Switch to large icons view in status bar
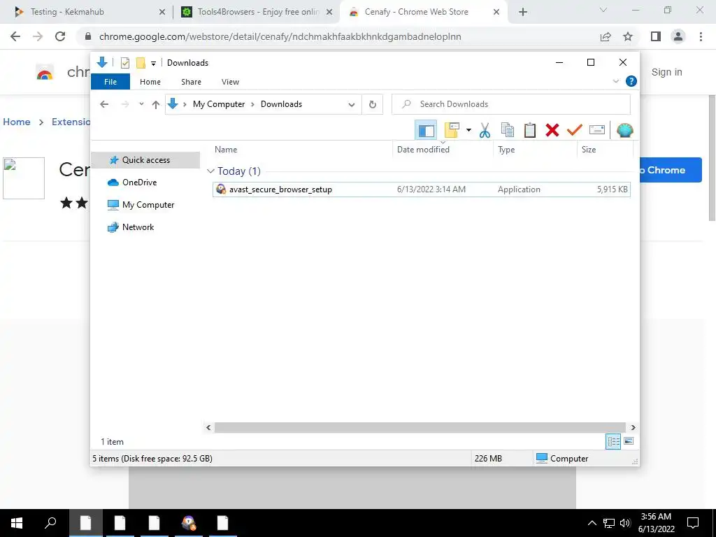Image resolution: width=716 pixels, height=537 pixels. click(x=629, y=441)
